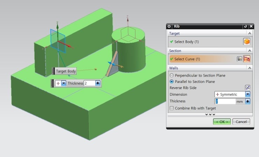The width and height of the screenshot is (259, 157).
Task: Click the sketch section icon
Action: 247,59
